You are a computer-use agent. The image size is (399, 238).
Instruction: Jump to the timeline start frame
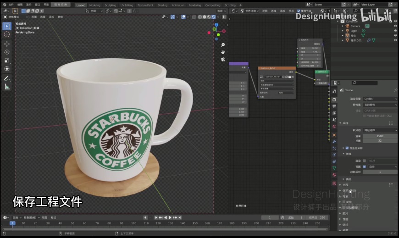tap(156, 218)
